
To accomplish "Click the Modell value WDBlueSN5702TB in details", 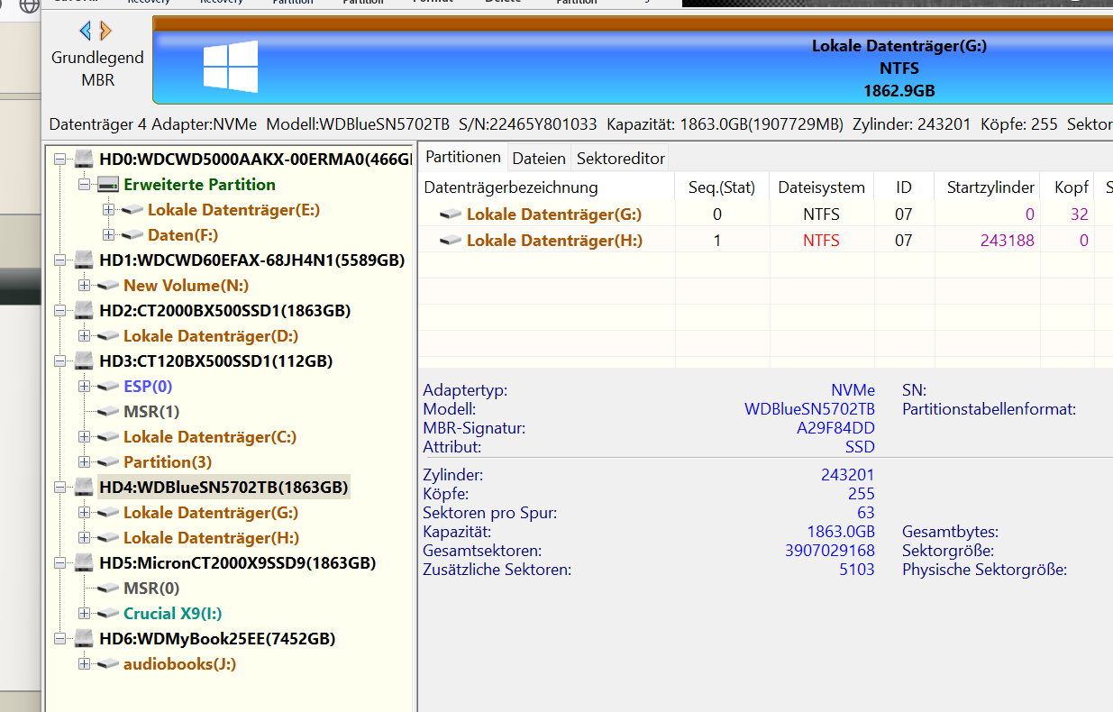I will point(809,409).
